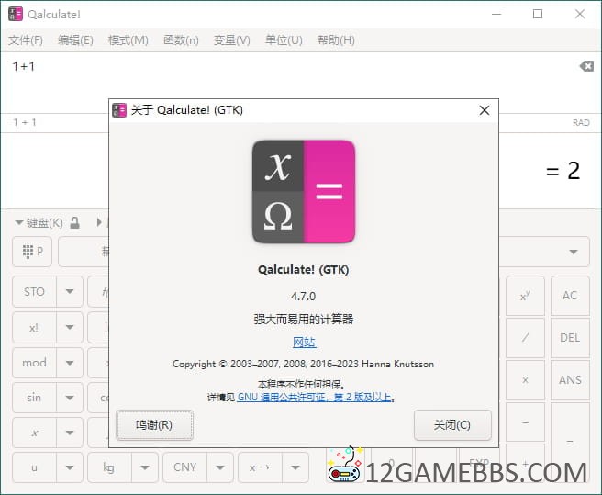Open the 模式(M) menu

pyautogui.click(x=128, y=40)
